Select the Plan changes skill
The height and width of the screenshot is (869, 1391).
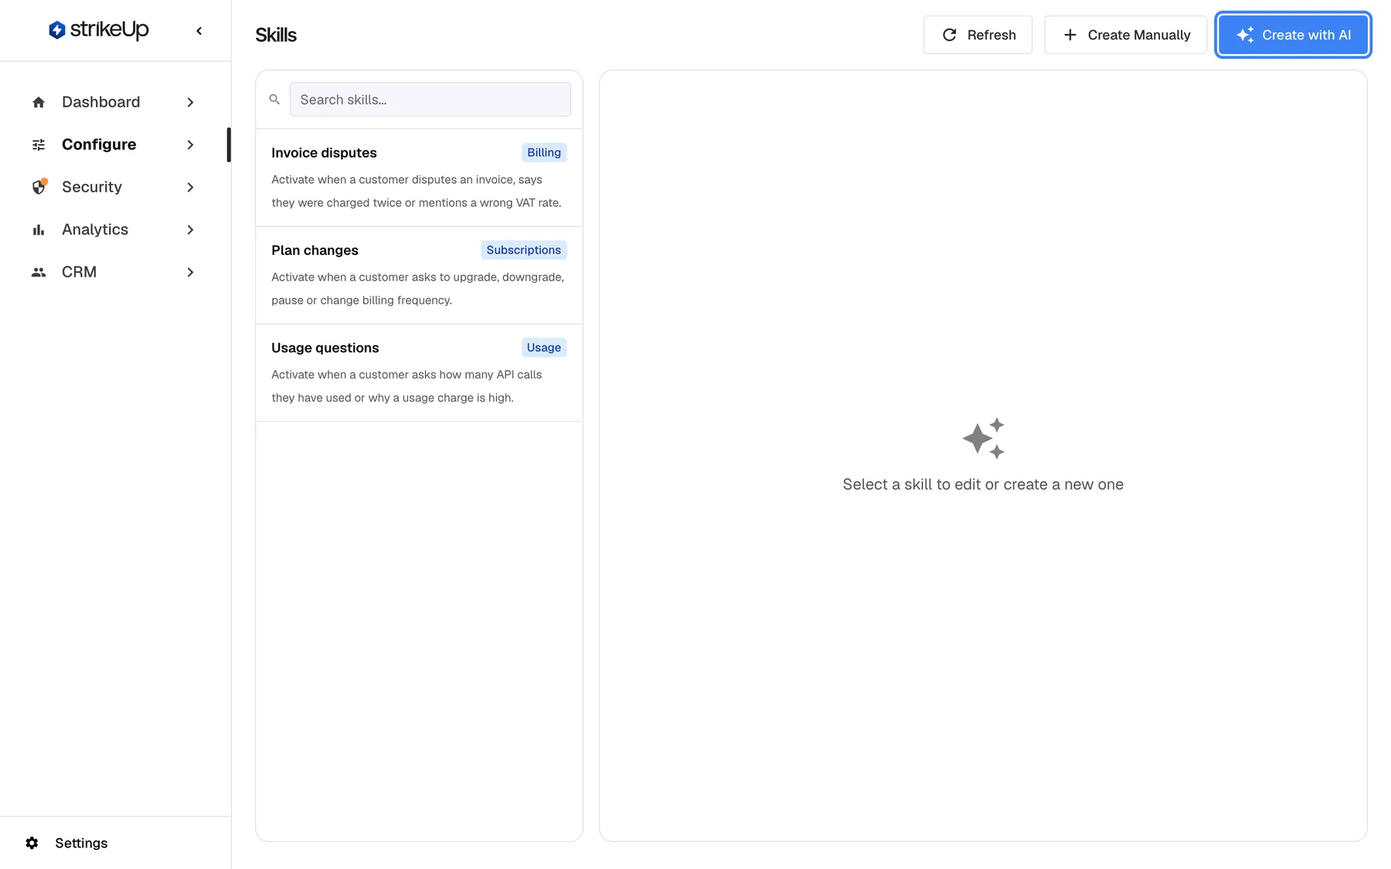(419, 275)
